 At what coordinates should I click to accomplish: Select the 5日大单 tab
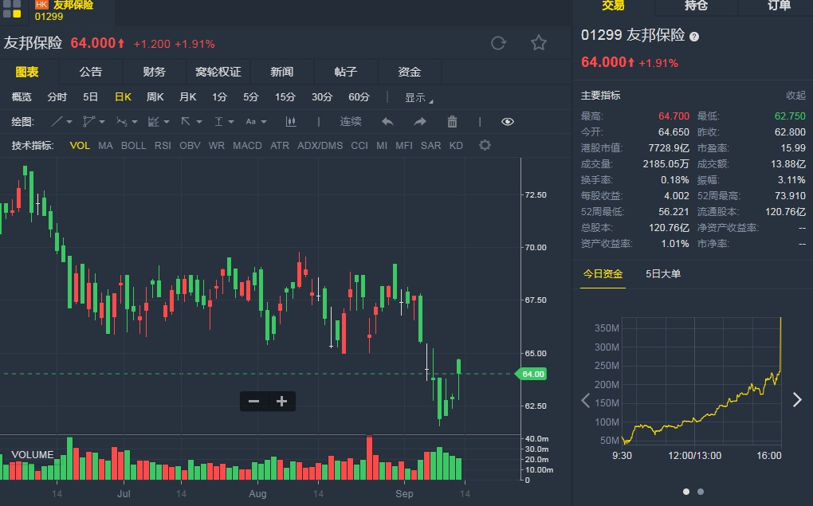click(663, 274)
